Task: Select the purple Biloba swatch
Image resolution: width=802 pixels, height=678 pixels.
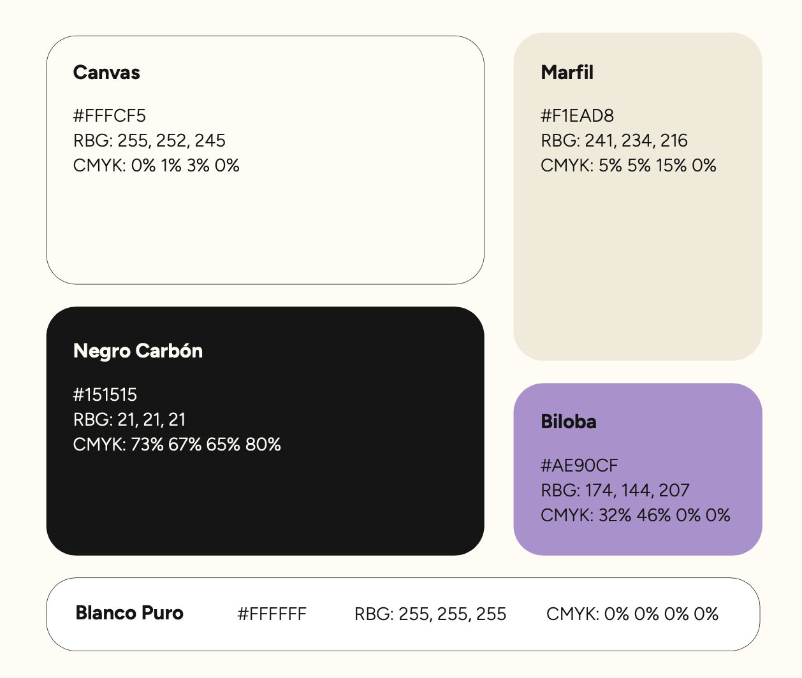Action: coord(638,469)
